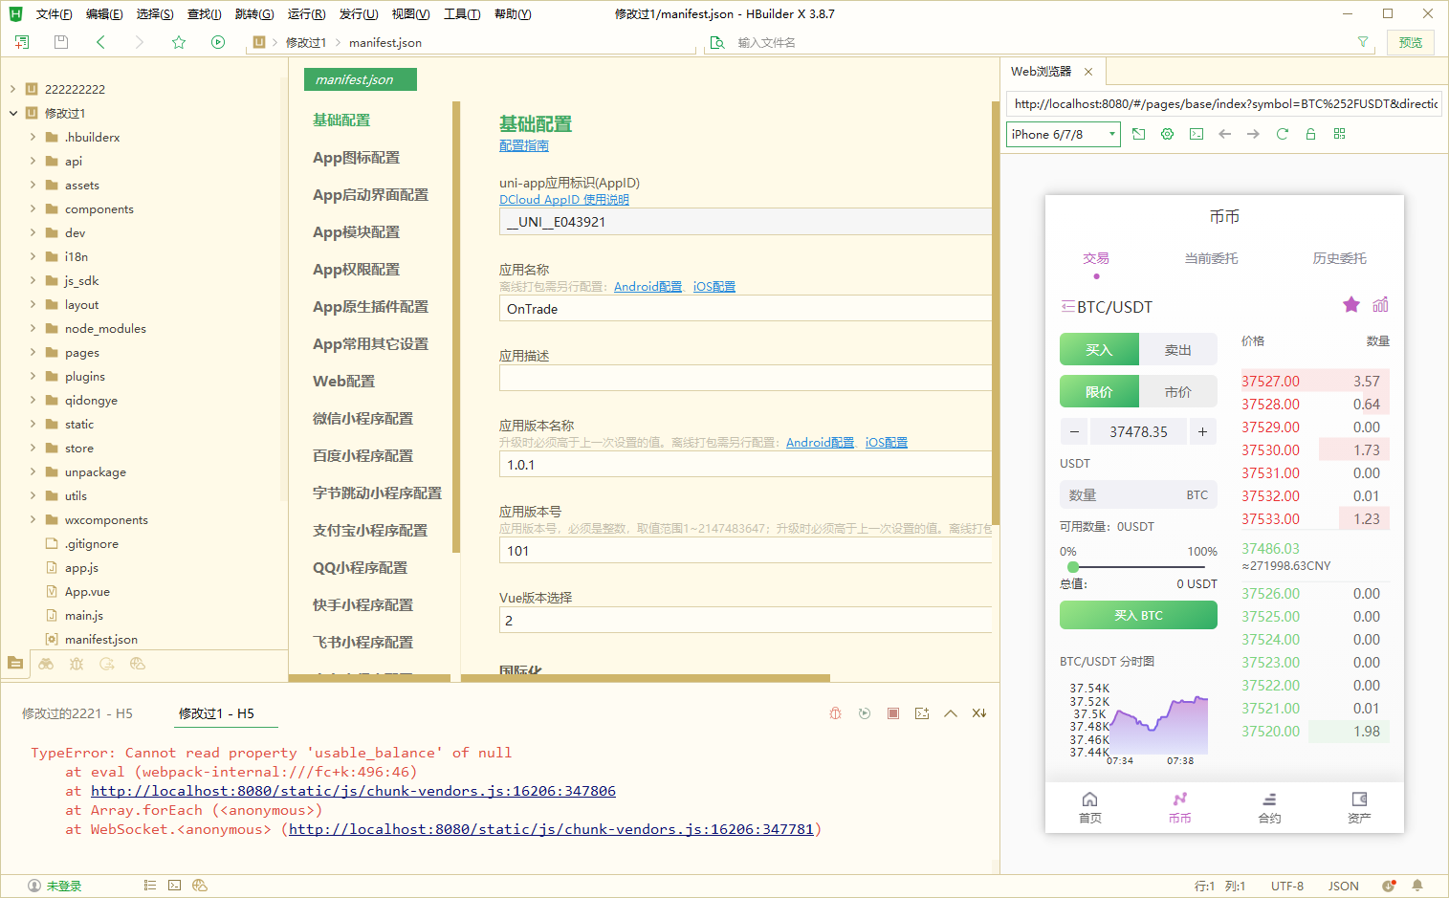1449x898 pixels.
Task: Collapse the 修改过1 project
Action: pyautogui.click(x=12, y=113)
